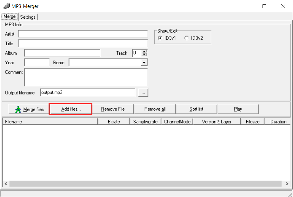Click the Remove File button
The height and width of the screenshot is (197, 293).
pos(113,109)
